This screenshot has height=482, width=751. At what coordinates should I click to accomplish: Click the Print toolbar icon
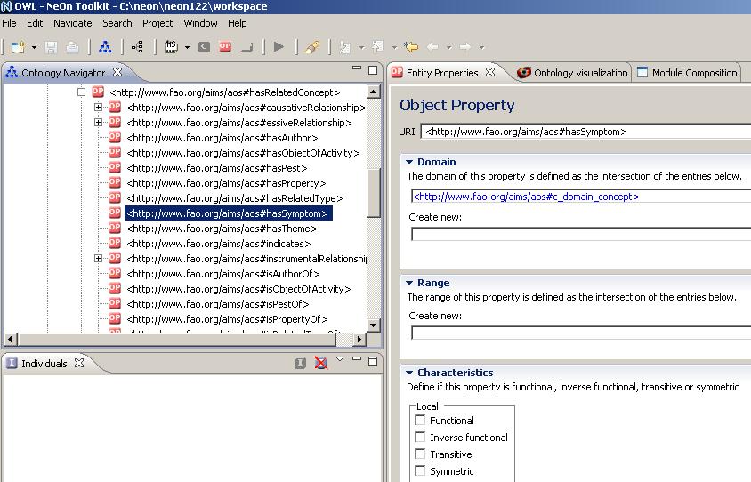click(72, 47)
